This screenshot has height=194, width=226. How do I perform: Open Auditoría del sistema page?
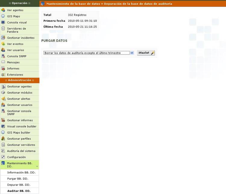click(21, 151)
